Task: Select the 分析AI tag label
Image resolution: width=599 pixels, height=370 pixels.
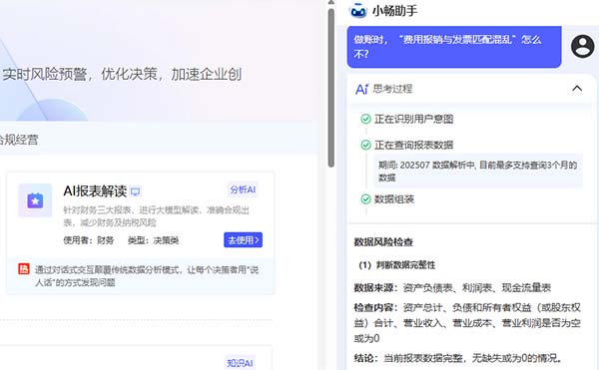Action: [x=243, y=189]
